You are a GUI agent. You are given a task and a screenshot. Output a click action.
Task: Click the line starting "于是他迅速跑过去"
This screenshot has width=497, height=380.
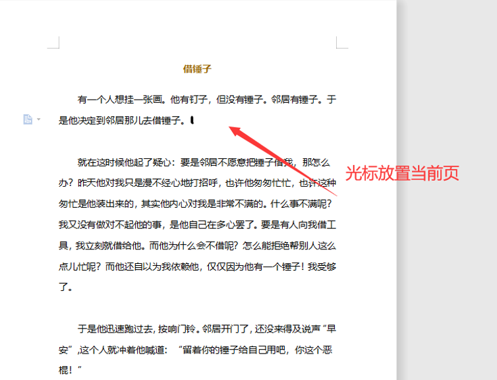click(x=207, y=329)
